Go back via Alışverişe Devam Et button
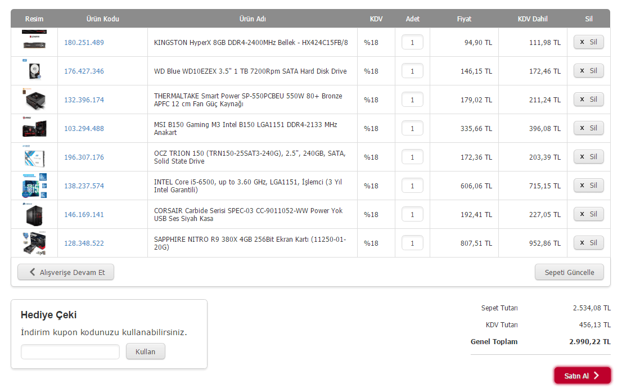622x388 pixels. 66,272
